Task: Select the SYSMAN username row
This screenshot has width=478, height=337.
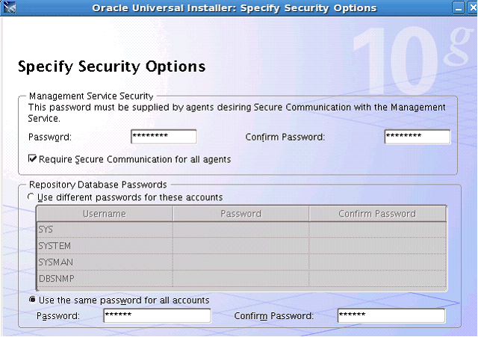Action: [x=104, y=262]
